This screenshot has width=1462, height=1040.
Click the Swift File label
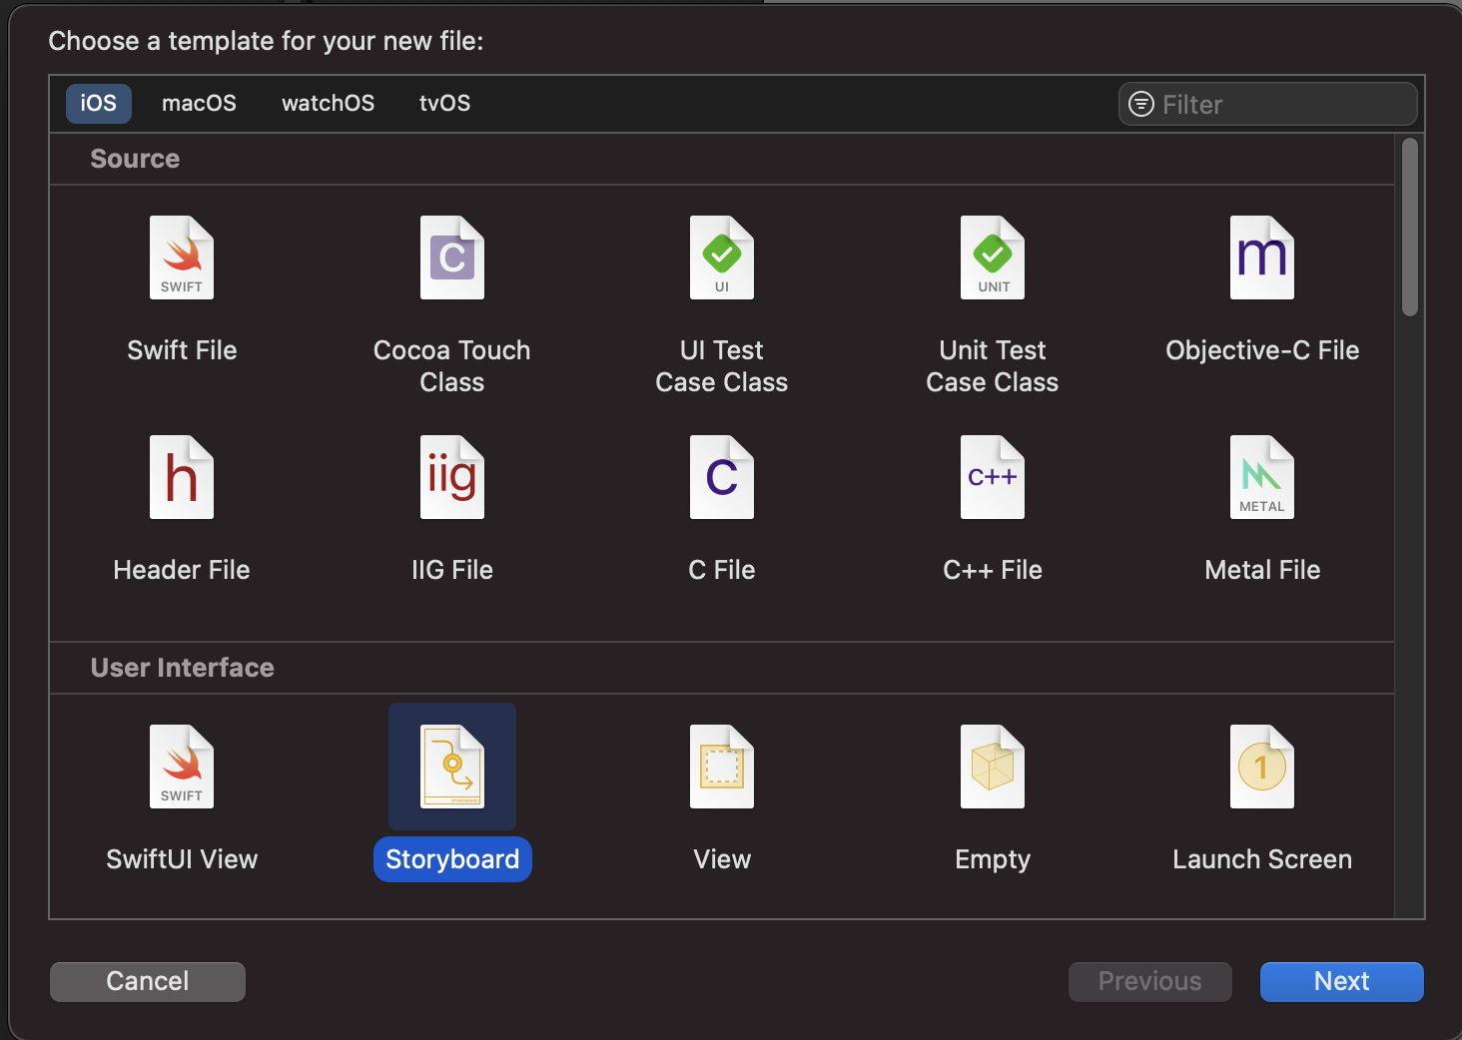click(x=182, y=350)
